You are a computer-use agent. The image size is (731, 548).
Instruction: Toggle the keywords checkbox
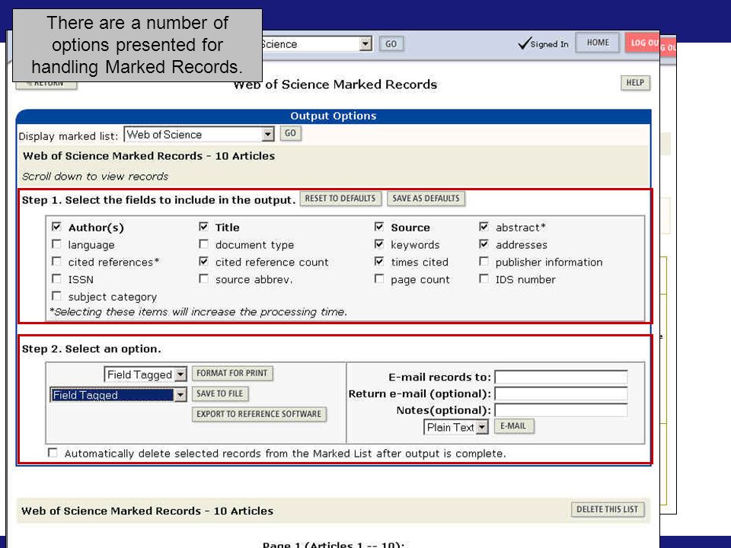point(379,244)
